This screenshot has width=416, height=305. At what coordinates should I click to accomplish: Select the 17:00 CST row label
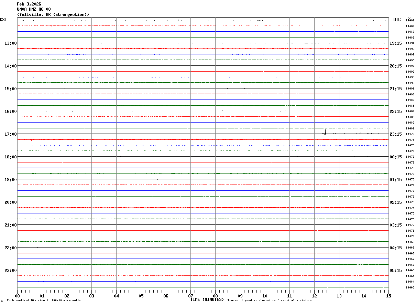[10, 134]
